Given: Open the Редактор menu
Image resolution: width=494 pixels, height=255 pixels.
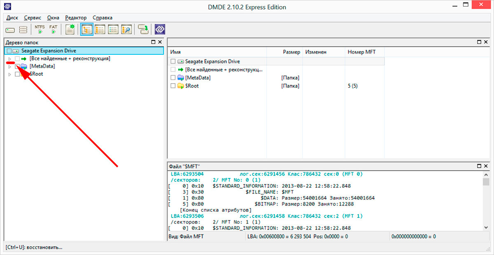Looking at the screenshot, I should pos(76,18).
